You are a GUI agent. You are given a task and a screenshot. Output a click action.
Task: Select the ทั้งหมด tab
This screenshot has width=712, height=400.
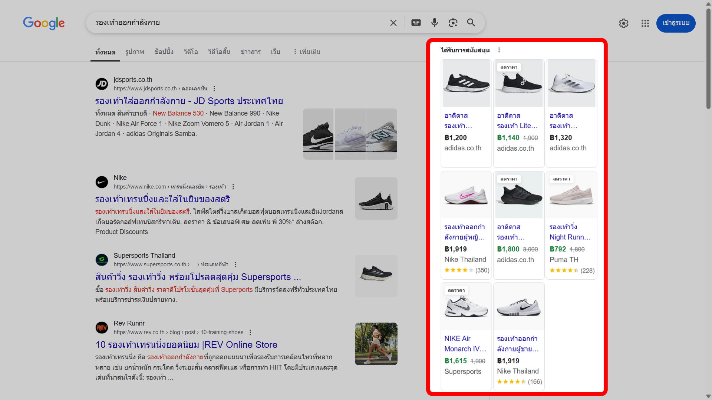click(x=105, y=52)
